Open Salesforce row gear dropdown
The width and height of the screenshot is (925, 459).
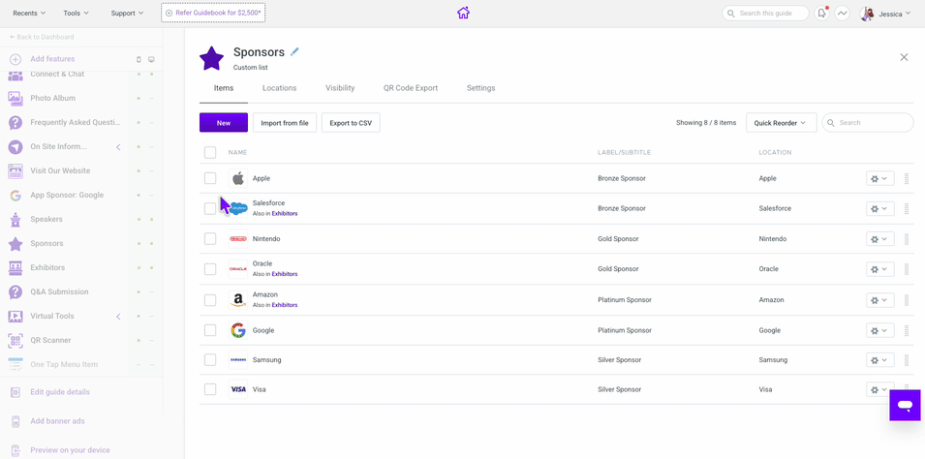click(x=880, y=208)
